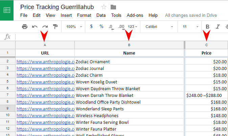Apply percent format

101,27
